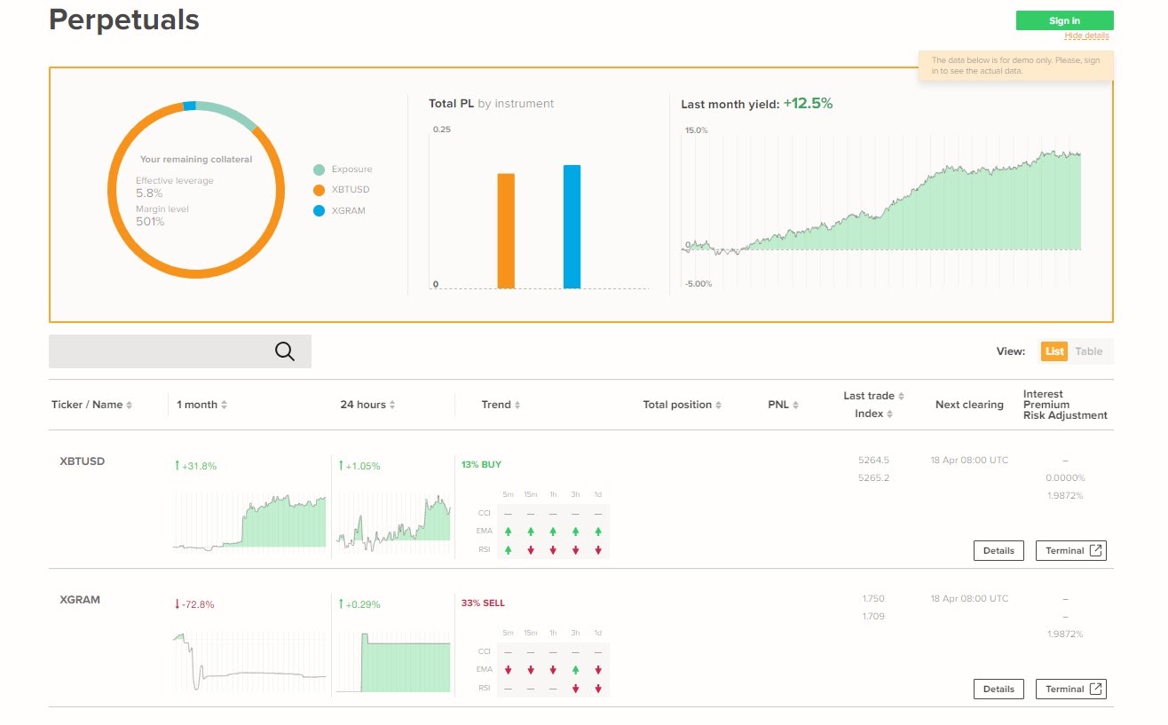The width and height of the screenshot is (1168, 725).
Task: Sort by Last trade column
Action: [x=873, y=396]
